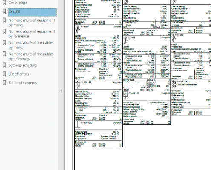Click the bookmark icon next to Circuits
This screenshot has height=170, width=211.
coord(4,11)
